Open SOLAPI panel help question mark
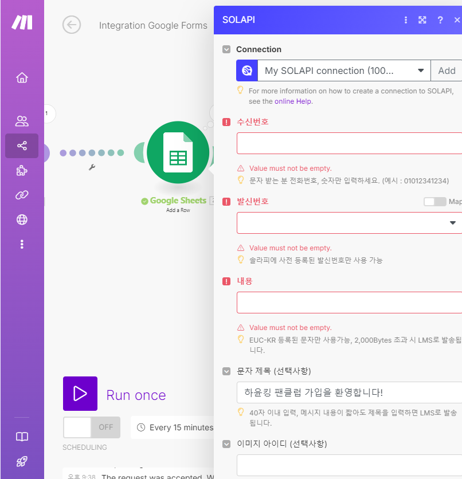 coord(440,20)
